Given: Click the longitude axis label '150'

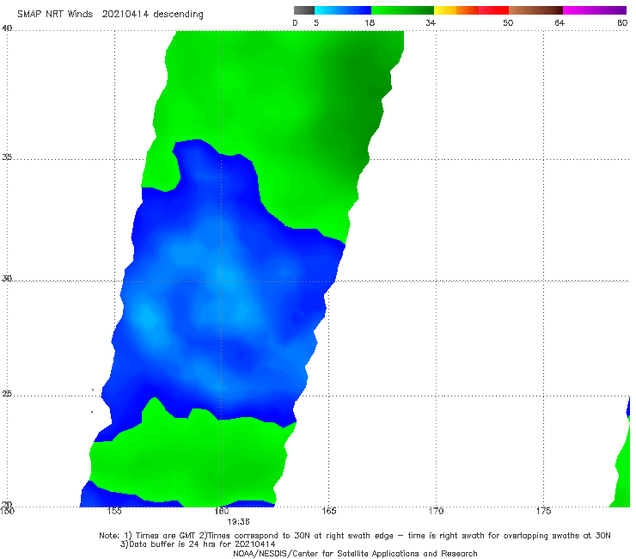Looking at the screenshot, I should (x=7, y=511).
